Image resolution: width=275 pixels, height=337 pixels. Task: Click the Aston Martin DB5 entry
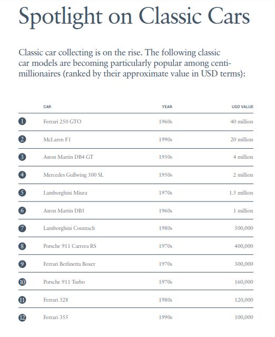click(64, 210)
